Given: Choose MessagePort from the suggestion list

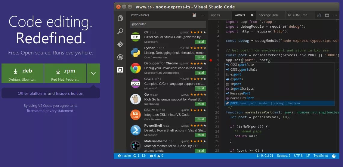Looking at the screenshot, I should 279,94.
